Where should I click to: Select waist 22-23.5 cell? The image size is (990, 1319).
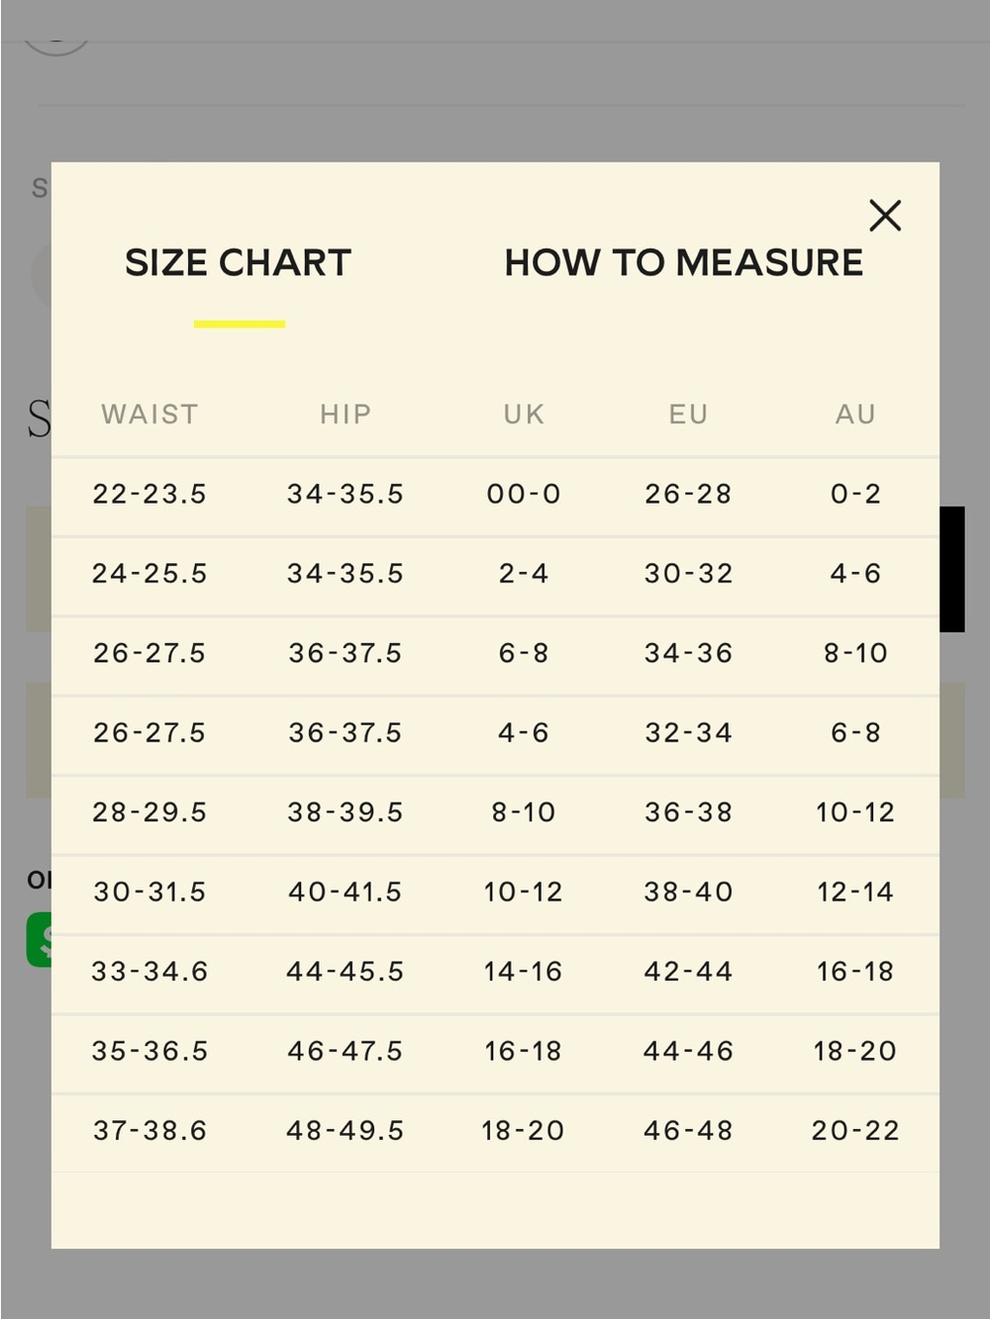(x=149, y=494)
